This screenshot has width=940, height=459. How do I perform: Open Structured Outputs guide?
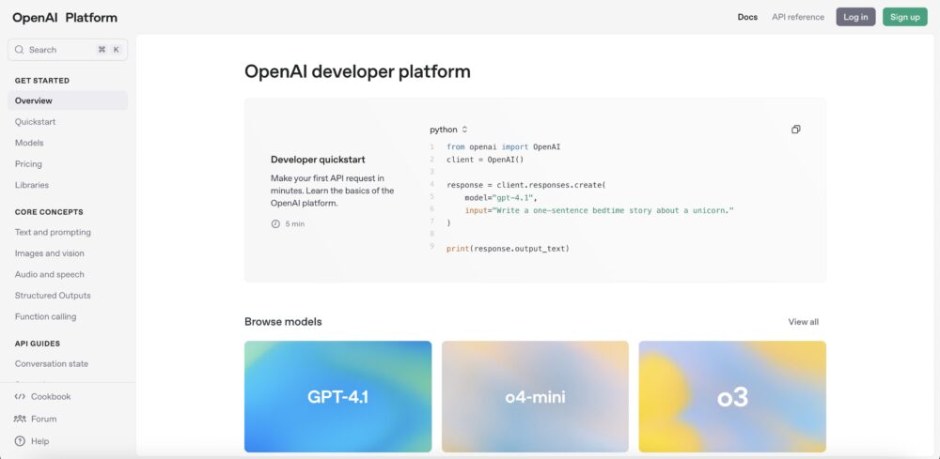click(x=53, y=295)
